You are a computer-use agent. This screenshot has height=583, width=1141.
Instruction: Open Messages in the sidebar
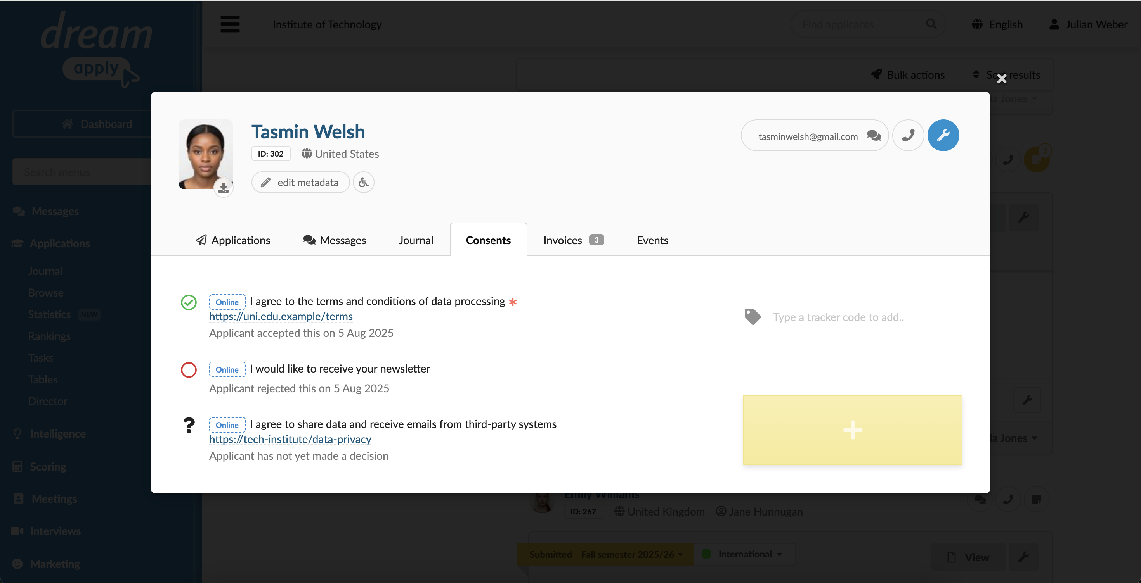pyautogui.click(x=46, y=211)
